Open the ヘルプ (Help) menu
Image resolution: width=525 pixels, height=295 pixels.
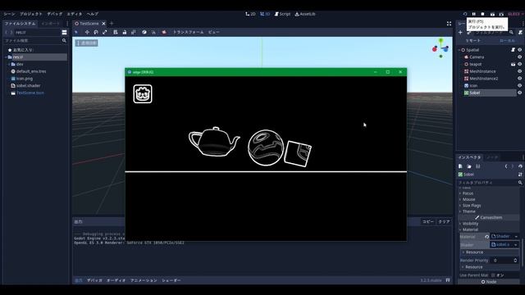coord(93,14)
